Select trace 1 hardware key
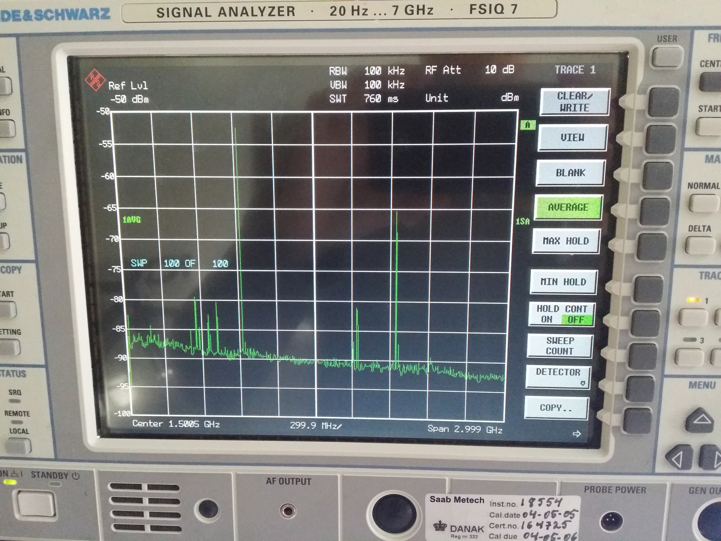 click(693, 317)
